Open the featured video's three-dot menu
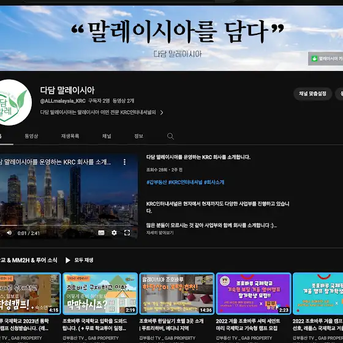Screen dimensions: 343x343 click(124, 162)
